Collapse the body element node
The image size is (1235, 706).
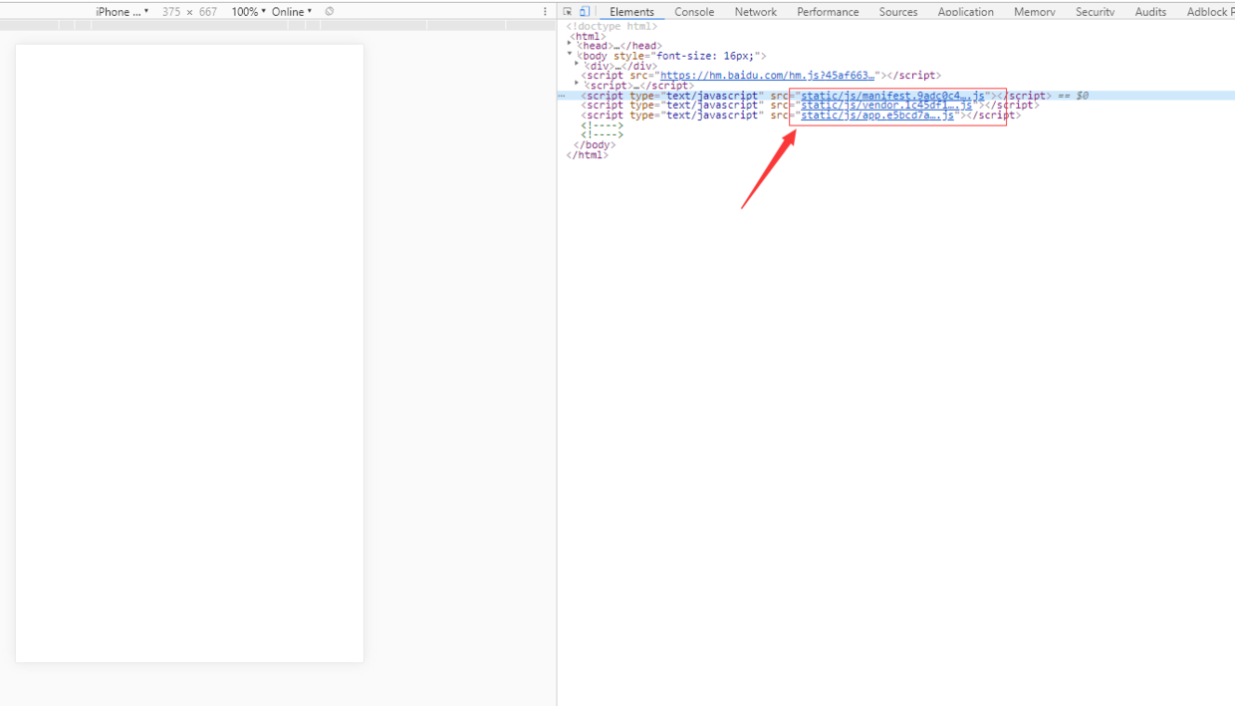570,54
